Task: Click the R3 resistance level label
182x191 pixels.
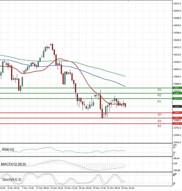Action: (159, 90)
